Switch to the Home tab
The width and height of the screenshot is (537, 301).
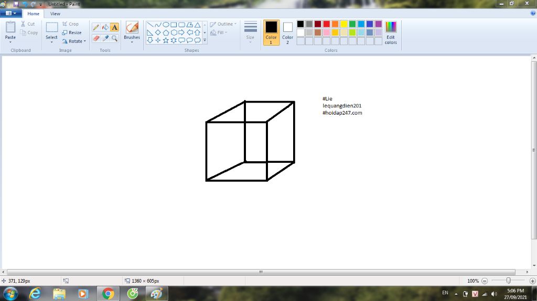[x=33, y=14]
